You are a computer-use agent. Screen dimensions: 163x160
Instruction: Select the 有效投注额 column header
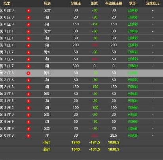click(x=114, y=3)
